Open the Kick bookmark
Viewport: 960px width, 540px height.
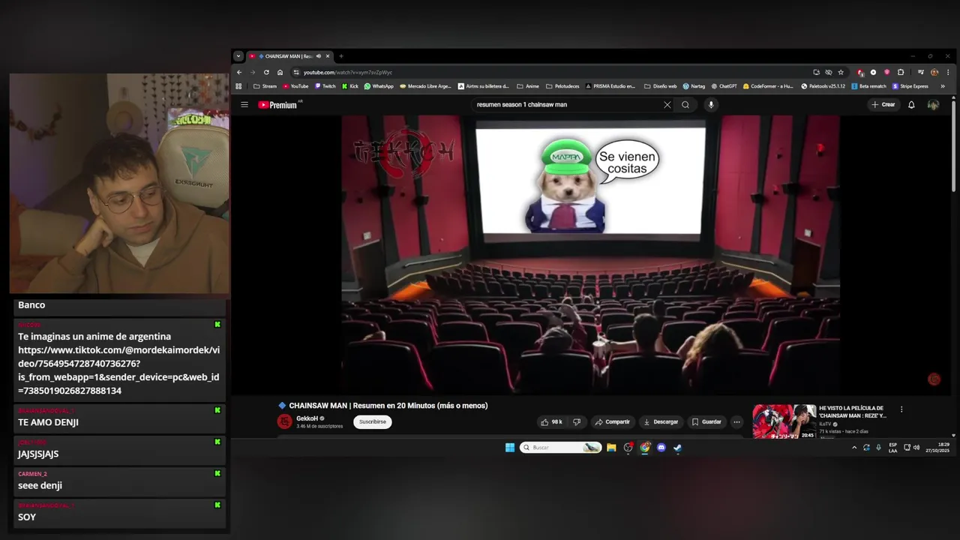tap(350, 86)
